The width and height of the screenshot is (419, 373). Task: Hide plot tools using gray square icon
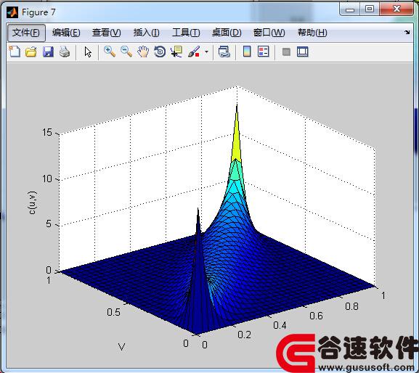pyautogui.click(x=286, y=52)
